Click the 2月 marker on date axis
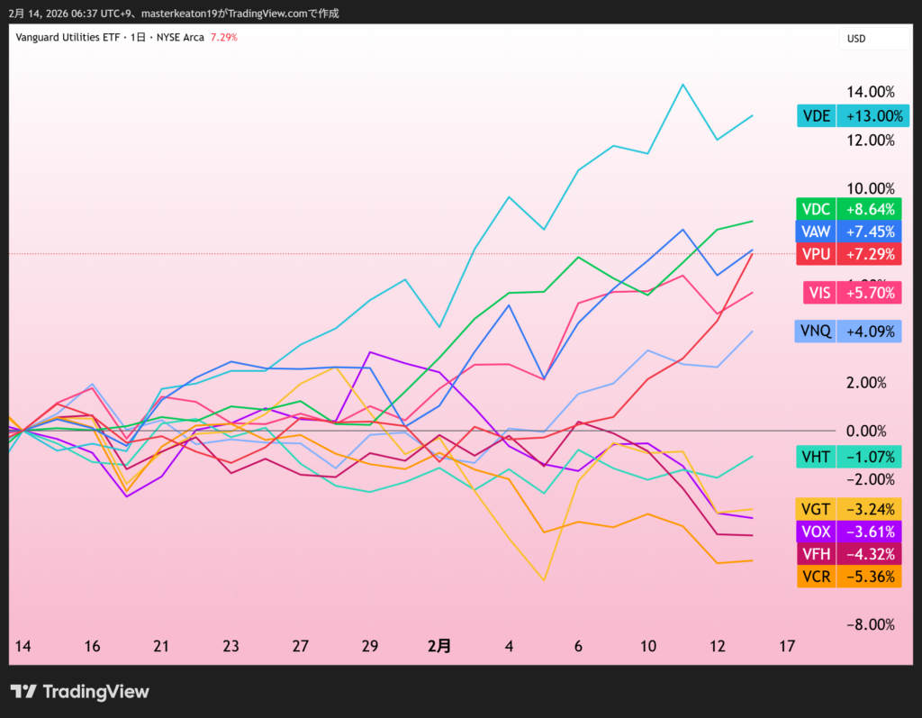922x718 pixels. tap(438, 646)
